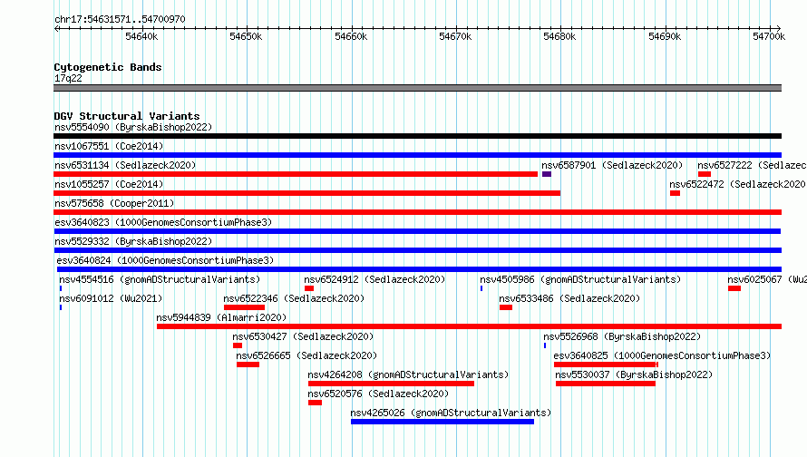This screenshot has width=807, height=457.
Task: Click the nsv5554090 (ByrskaBishop2022) label
Action: [133, 127]
